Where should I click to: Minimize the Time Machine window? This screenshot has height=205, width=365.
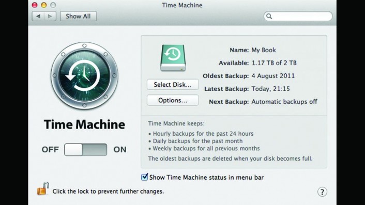44,5
